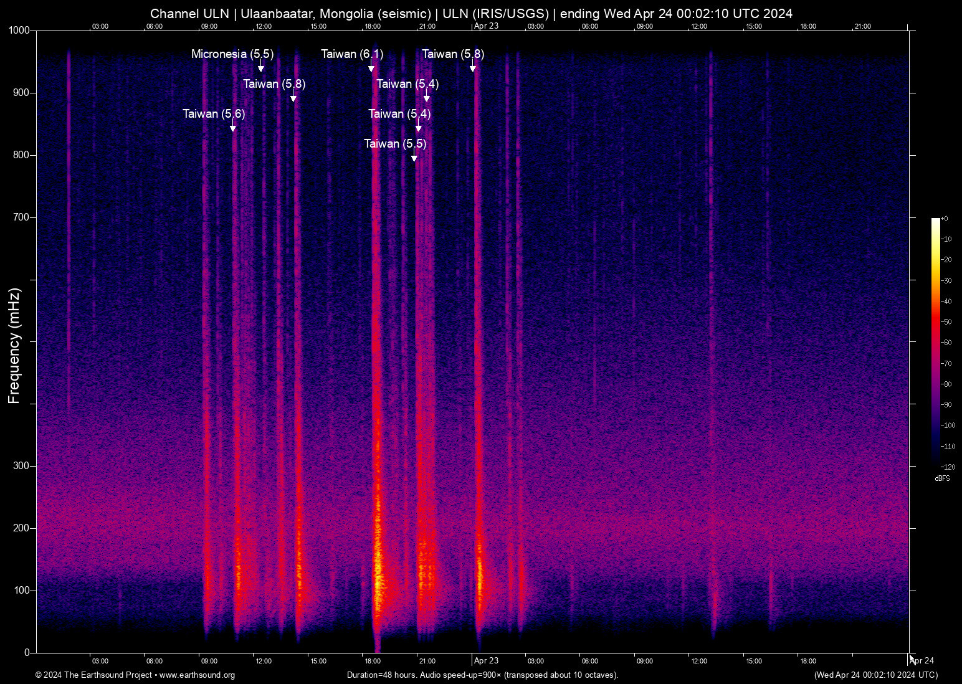Click the 1000 tick on the frequency axis
The height and width of the screenshot is (684, 962).
19,31
